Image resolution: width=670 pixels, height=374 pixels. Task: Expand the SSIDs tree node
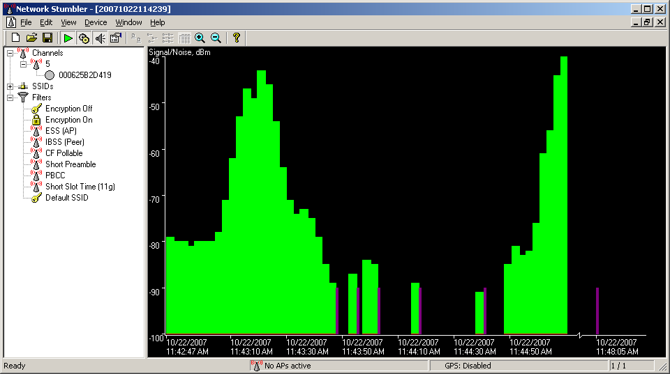(x=10, y=86)
